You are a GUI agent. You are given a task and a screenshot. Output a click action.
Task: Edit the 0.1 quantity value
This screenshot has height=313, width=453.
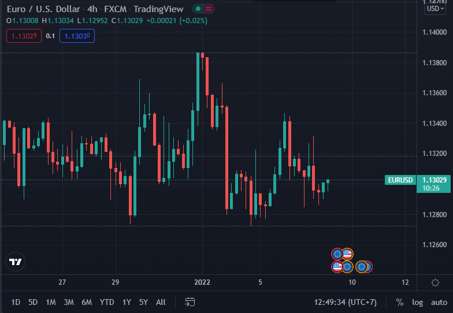(x=50, y=36)
